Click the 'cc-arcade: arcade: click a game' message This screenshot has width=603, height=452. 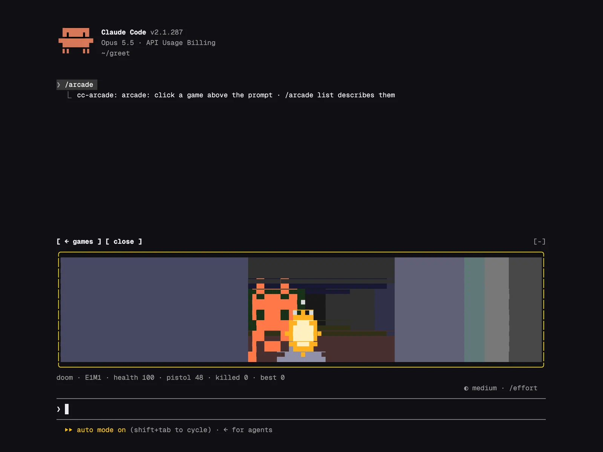coord(236,95)
